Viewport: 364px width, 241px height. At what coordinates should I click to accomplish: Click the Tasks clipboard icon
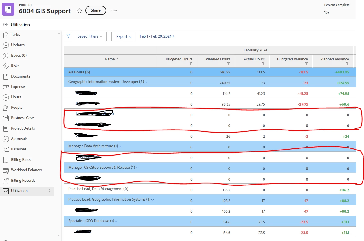(x=5, y=35)
